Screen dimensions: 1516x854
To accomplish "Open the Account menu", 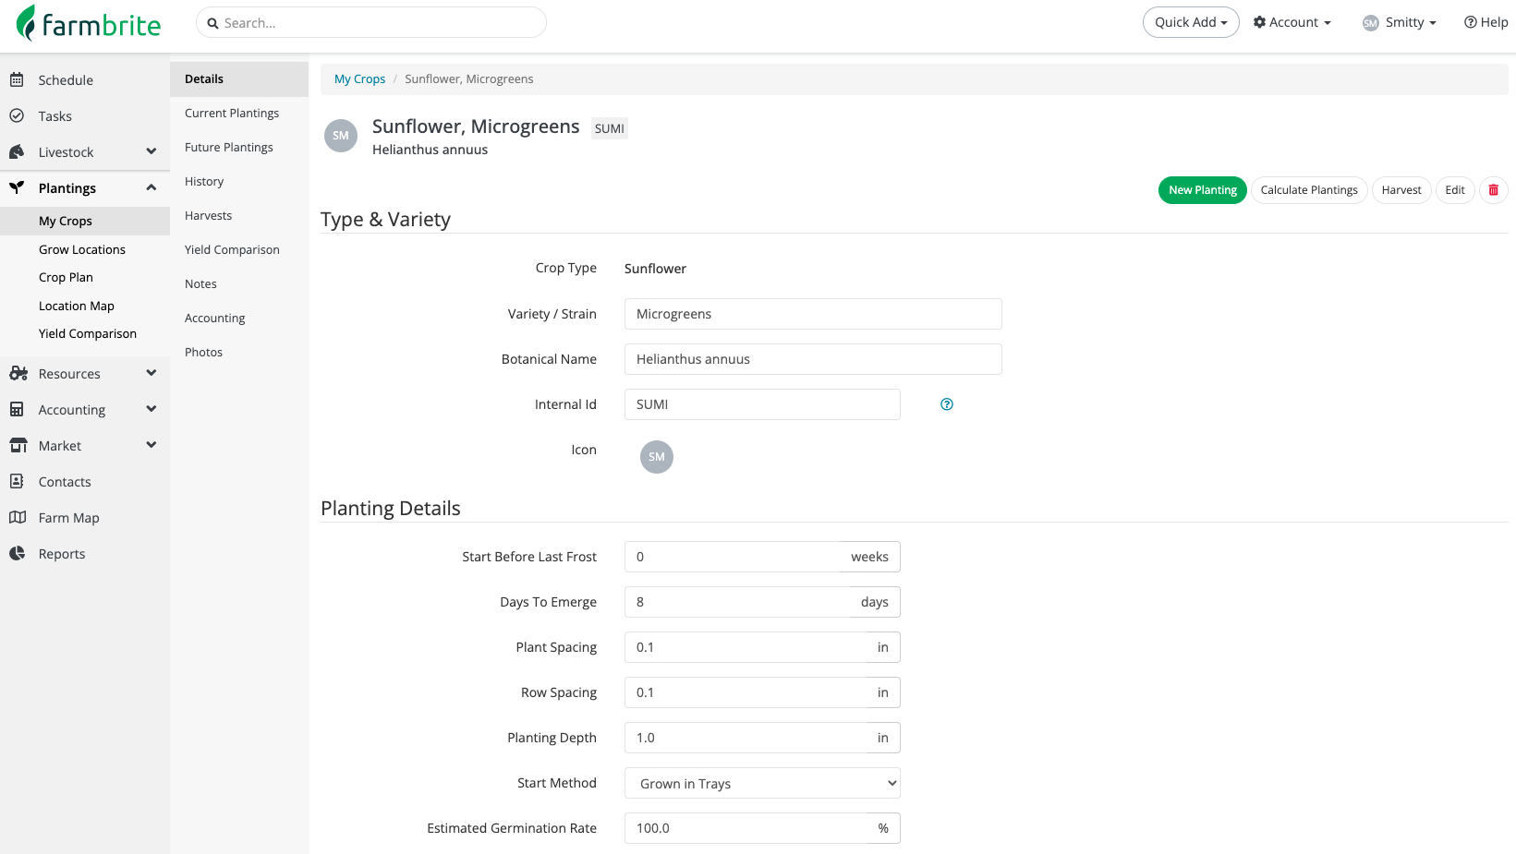I will (x=1292, y=23).
